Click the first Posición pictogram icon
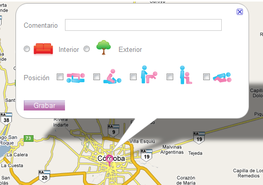 (x=76, y=78)
